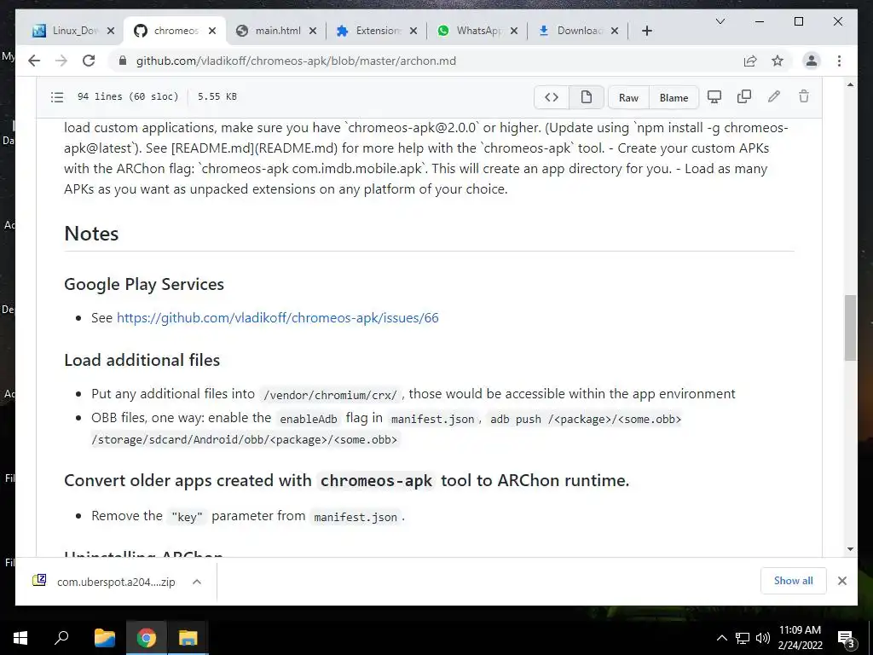Image resolution: width=873 pixels, height=655 pixels.
Task: Go back to the previous page
Action: 34,61
